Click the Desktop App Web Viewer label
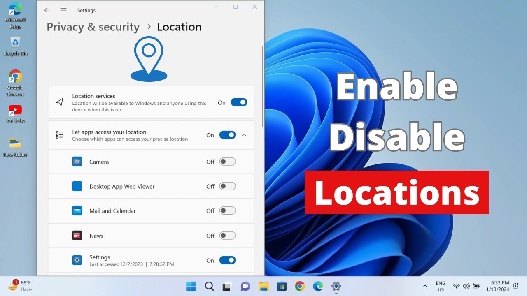 122,186
